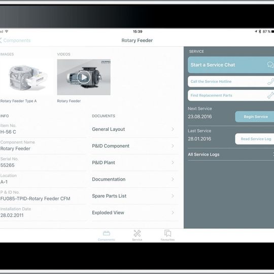Viewport: 274px width, 274px height.
Task: Select item number H-56 C
Action: coord(8,132)
